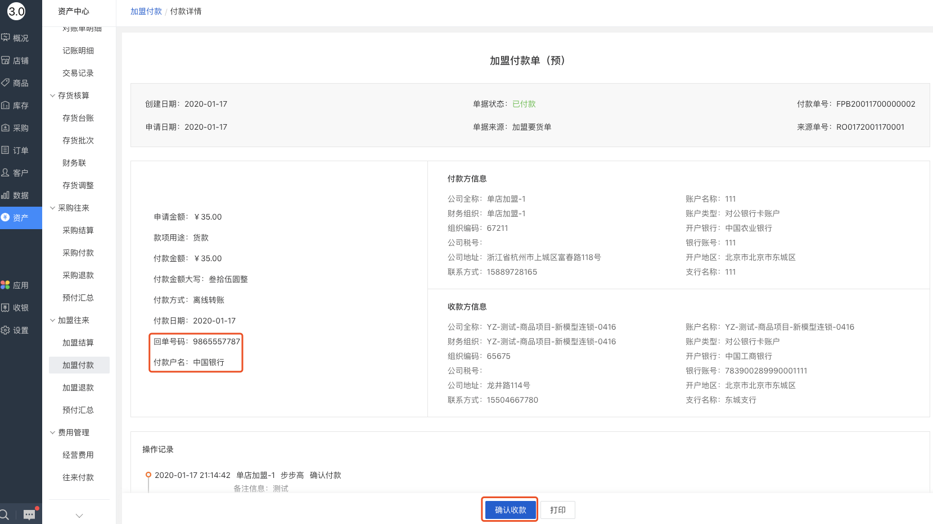Click payee contact 15504667780
The image size is (933, 524).
512,400
